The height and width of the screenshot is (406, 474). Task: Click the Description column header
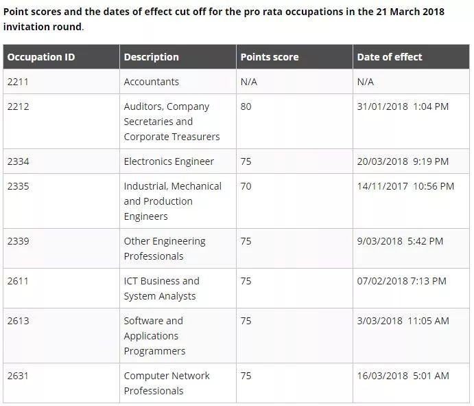(x=178, y=57)
